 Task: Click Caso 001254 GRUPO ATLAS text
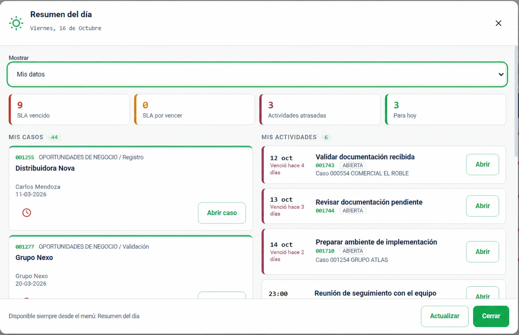tap(352, 260)
